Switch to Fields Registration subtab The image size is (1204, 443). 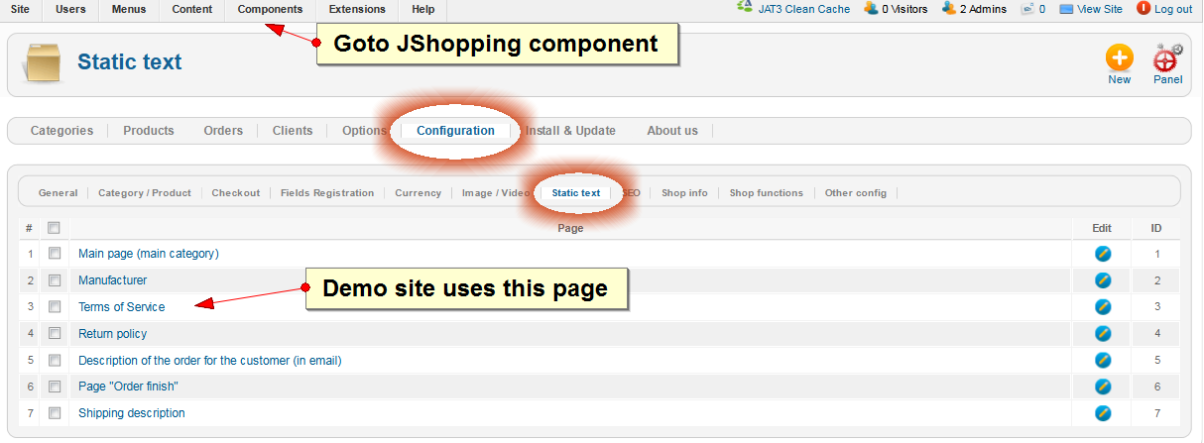point(327,193)
